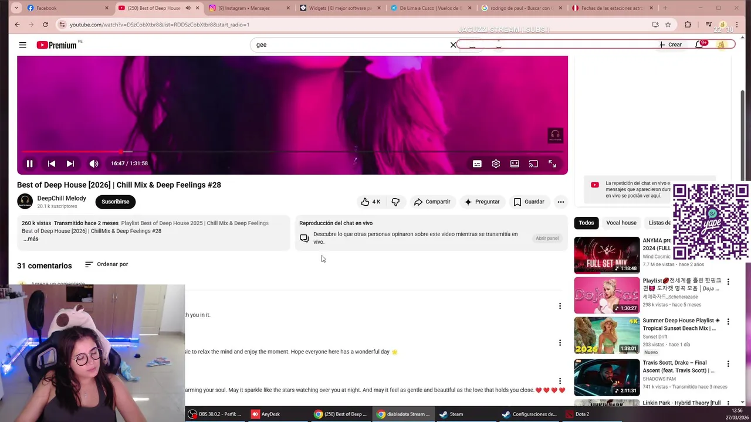Close the Facebook browser tab
Image resolution: width=751 pixels, height=422 pixels.
106,8
